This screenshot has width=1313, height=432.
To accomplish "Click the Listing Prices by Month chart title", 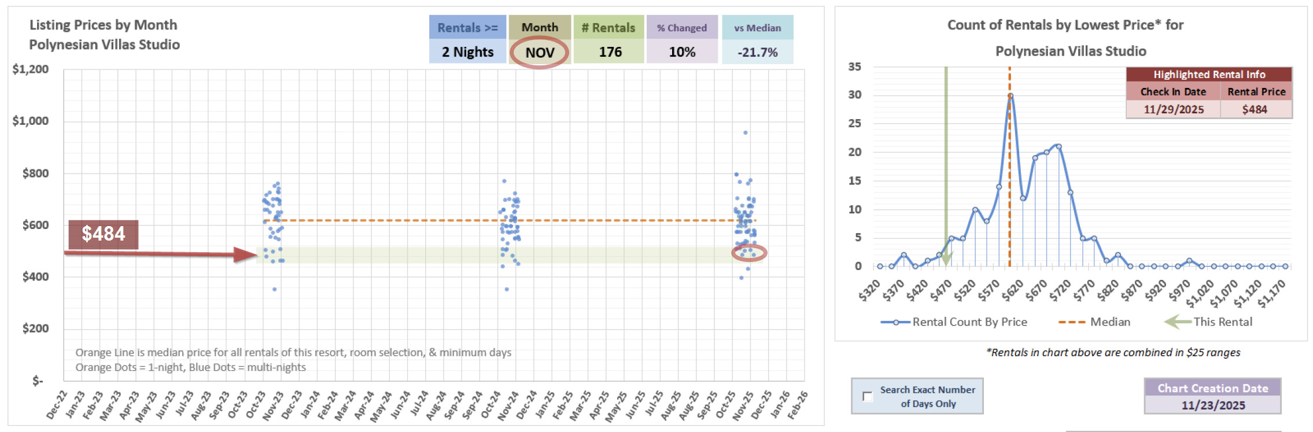I will coord(104,35).
